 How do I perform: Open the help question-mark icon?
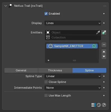pos(104,105)
